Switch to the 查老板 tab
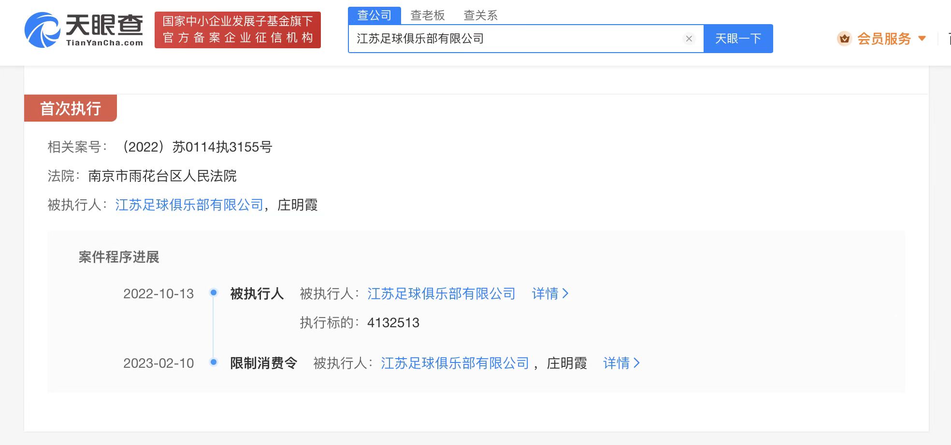Viewport: 951px width, 445px height. pyautogui.click(x=428, y=15)
